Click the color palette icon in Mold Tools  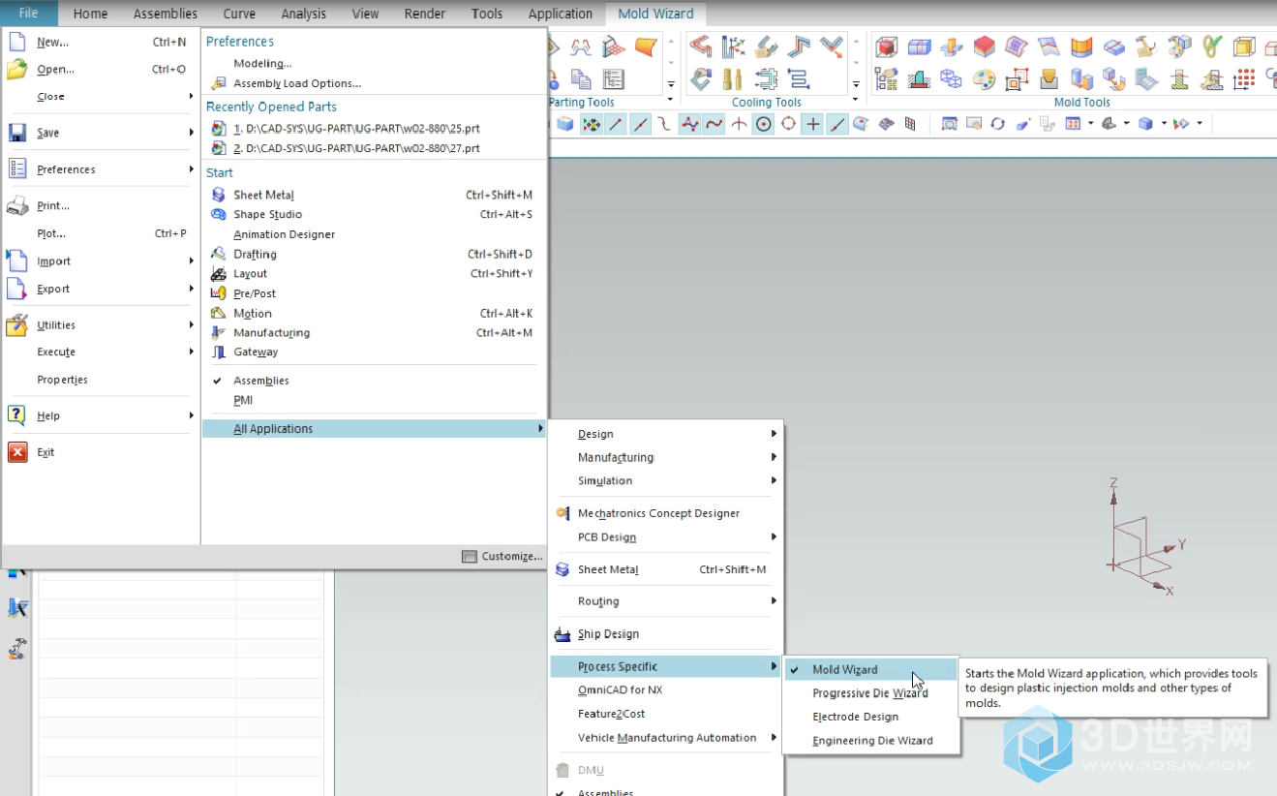point(984,78)
